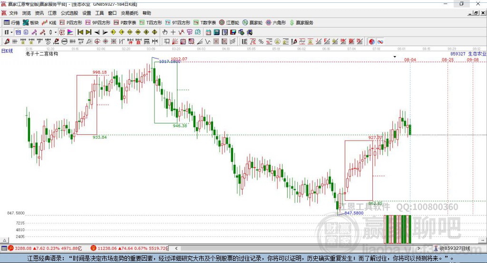Click the 3288.08 index status value

click(23, 248)
